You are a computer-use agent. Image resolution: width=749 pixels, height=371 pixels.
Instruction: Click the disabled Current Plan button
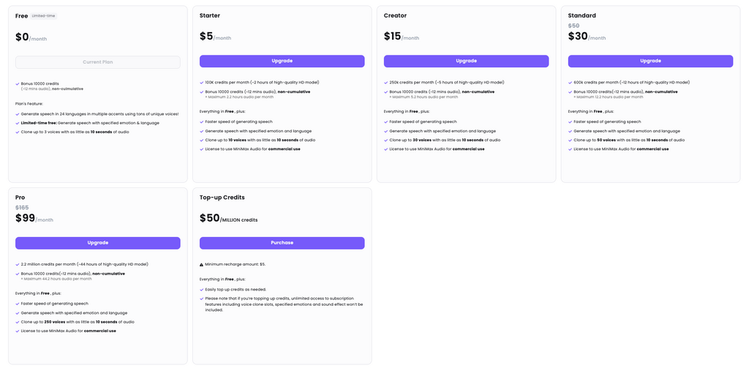98,62
